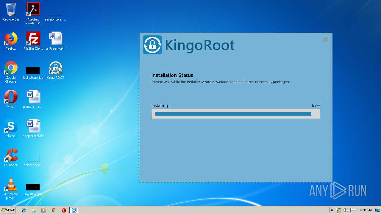
Task: Select palmvacation document icon
Action: (33, 99)
